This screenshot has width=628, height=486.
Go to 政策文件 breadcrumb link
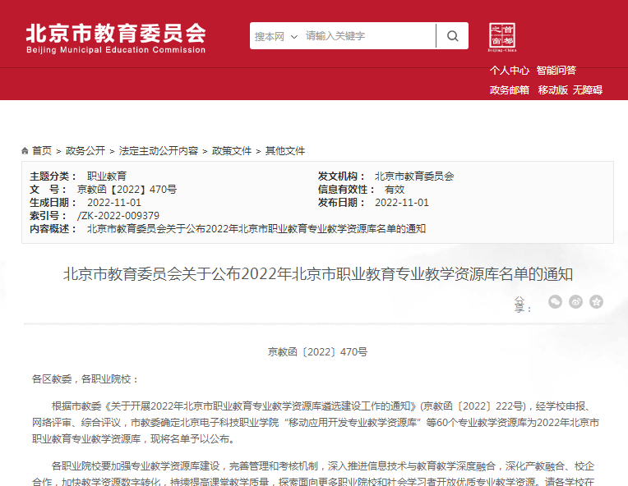pos(232,151)
